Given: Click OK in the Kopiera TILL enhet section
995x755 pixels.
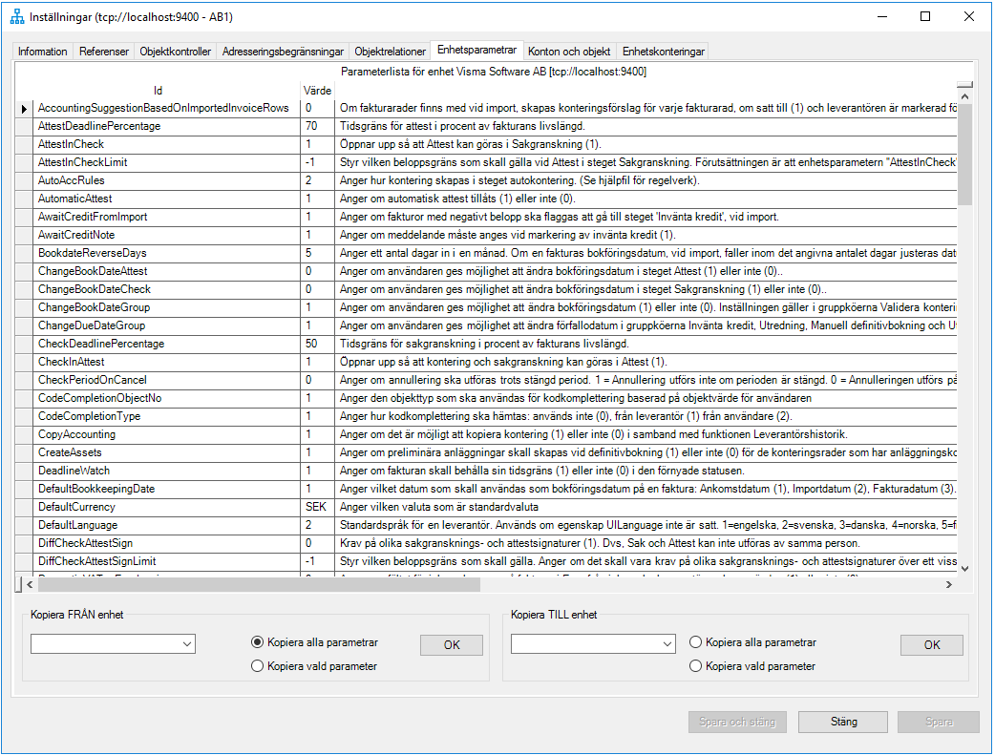Looking at the screenshot, I should [x=931, y=644].
